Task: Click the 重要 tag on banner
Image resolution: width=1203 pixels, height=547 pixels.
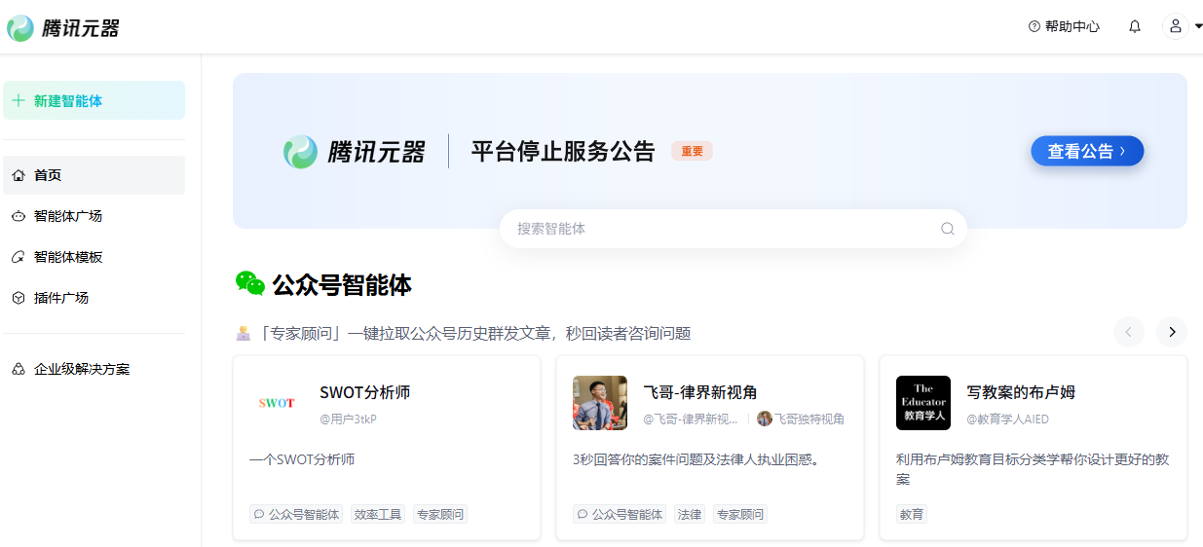Action: pyautogui.click(x=693, y=151)
